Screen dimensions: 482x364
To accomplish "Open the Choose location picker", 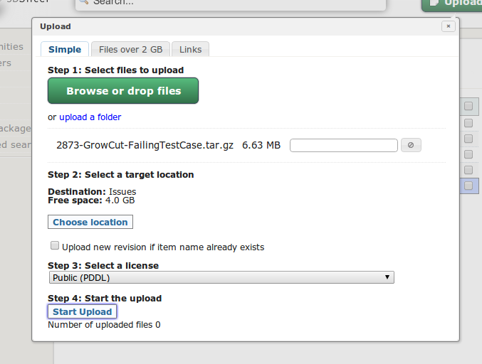I will tap(90, 223).
